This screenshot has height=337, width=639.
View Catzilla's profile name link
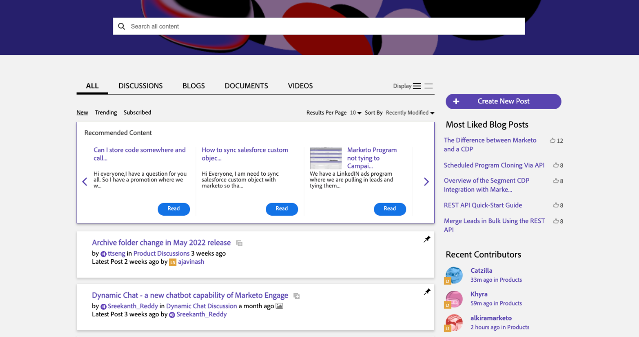[481, 270]
